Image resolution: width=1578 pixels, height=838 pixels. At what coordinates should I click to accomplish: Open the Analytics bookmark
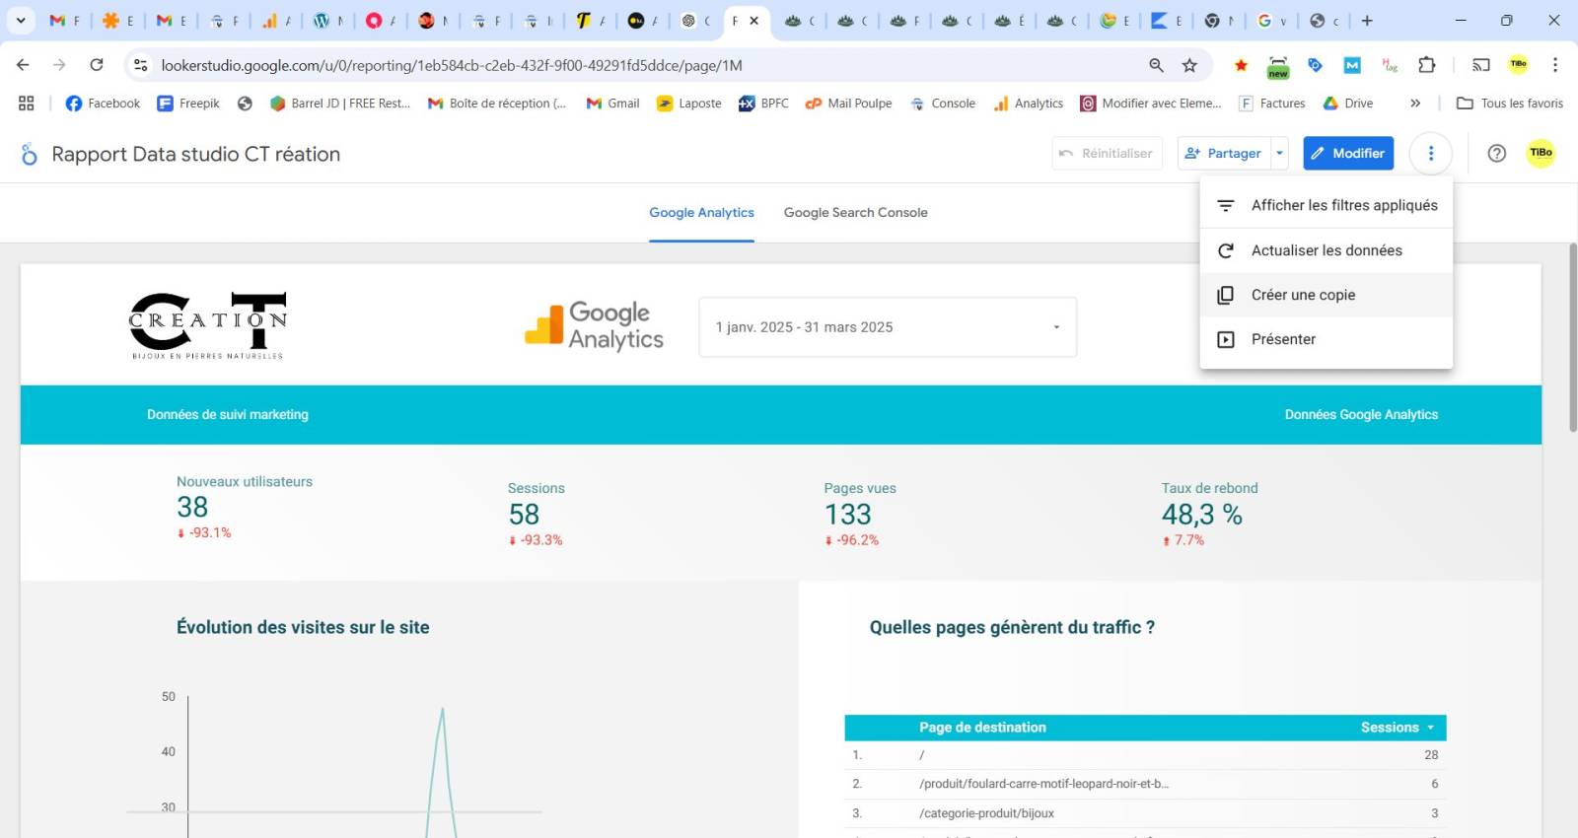tap(1028, 104)
